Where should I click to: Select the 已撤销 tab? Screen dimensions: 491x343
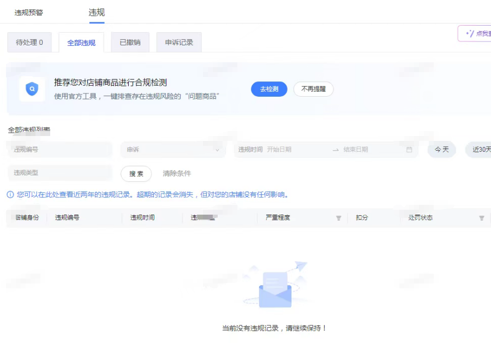point(130,43)
